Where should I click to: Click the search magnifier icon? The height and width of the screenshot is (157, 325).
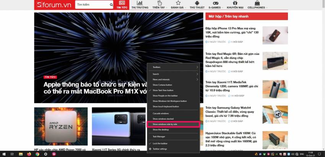coord(111,5)
